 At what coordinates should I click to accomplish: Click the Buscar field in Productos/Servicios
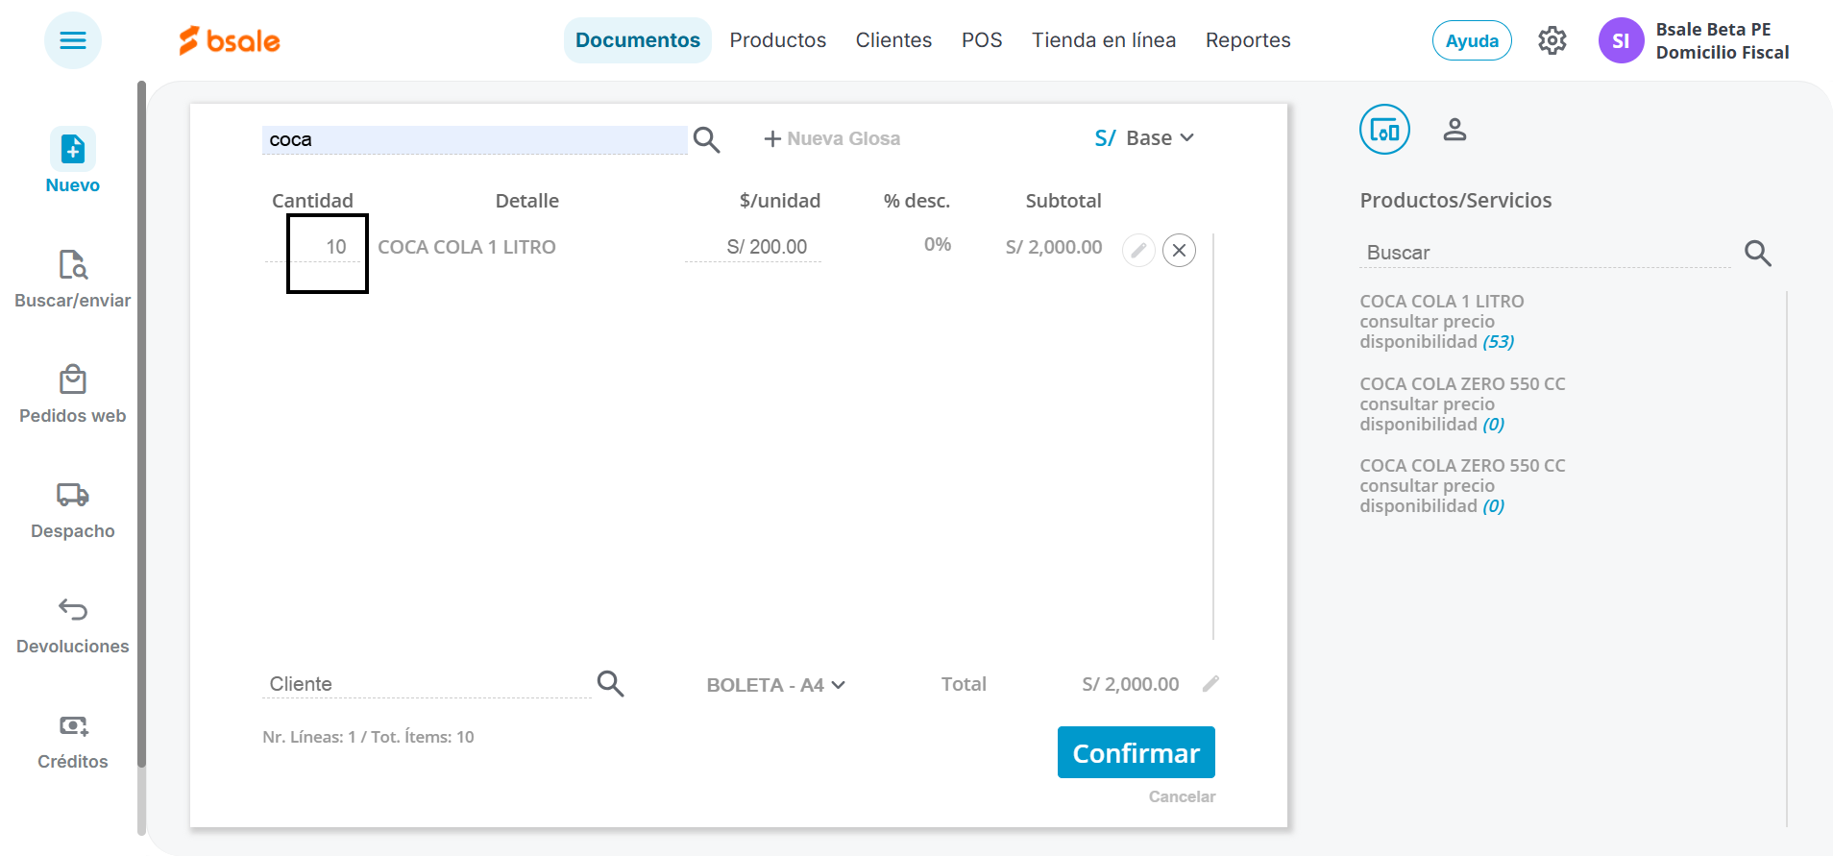[x=1545, y=253]
